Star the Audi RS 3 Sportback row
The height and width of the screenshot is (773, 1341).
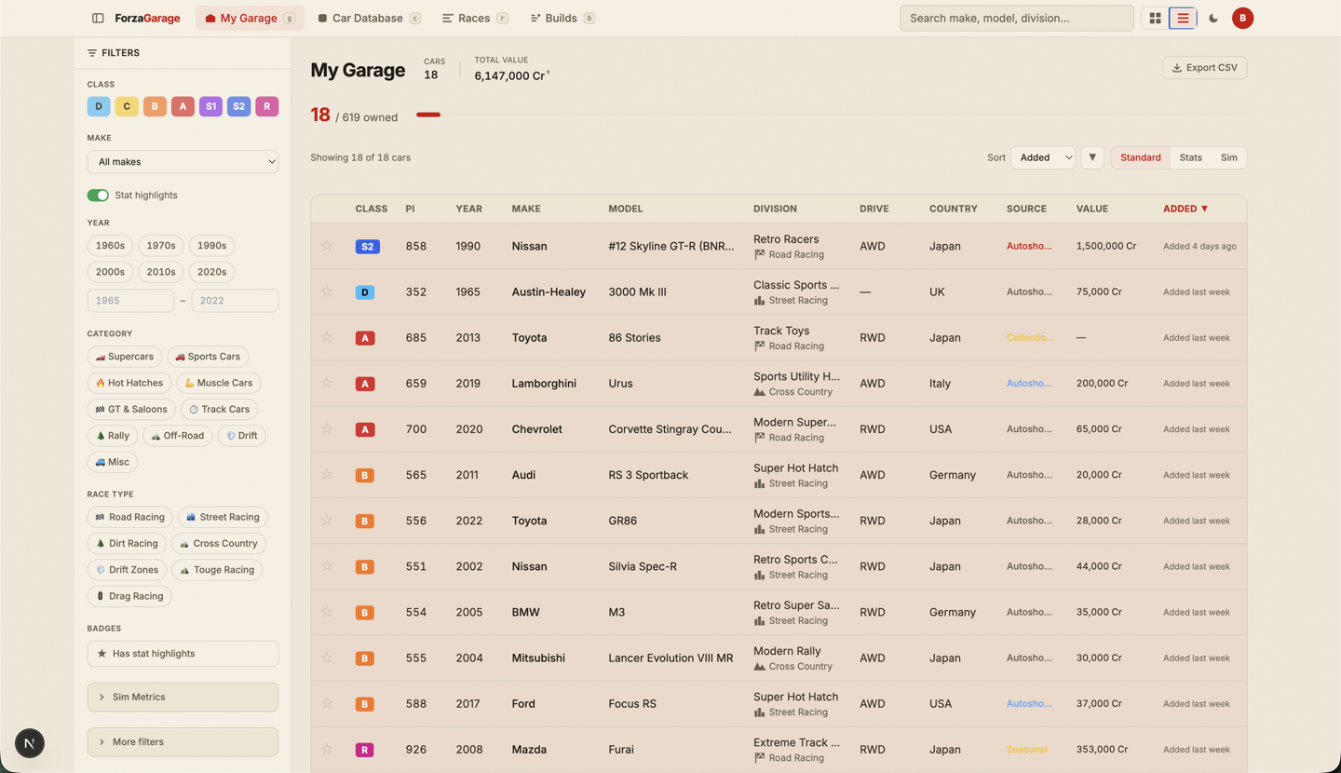[x=327, y=474]
